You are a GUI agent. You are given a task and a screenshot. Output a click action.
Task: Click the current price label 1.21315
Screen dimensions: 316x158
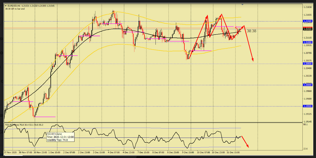pos(307,29)
